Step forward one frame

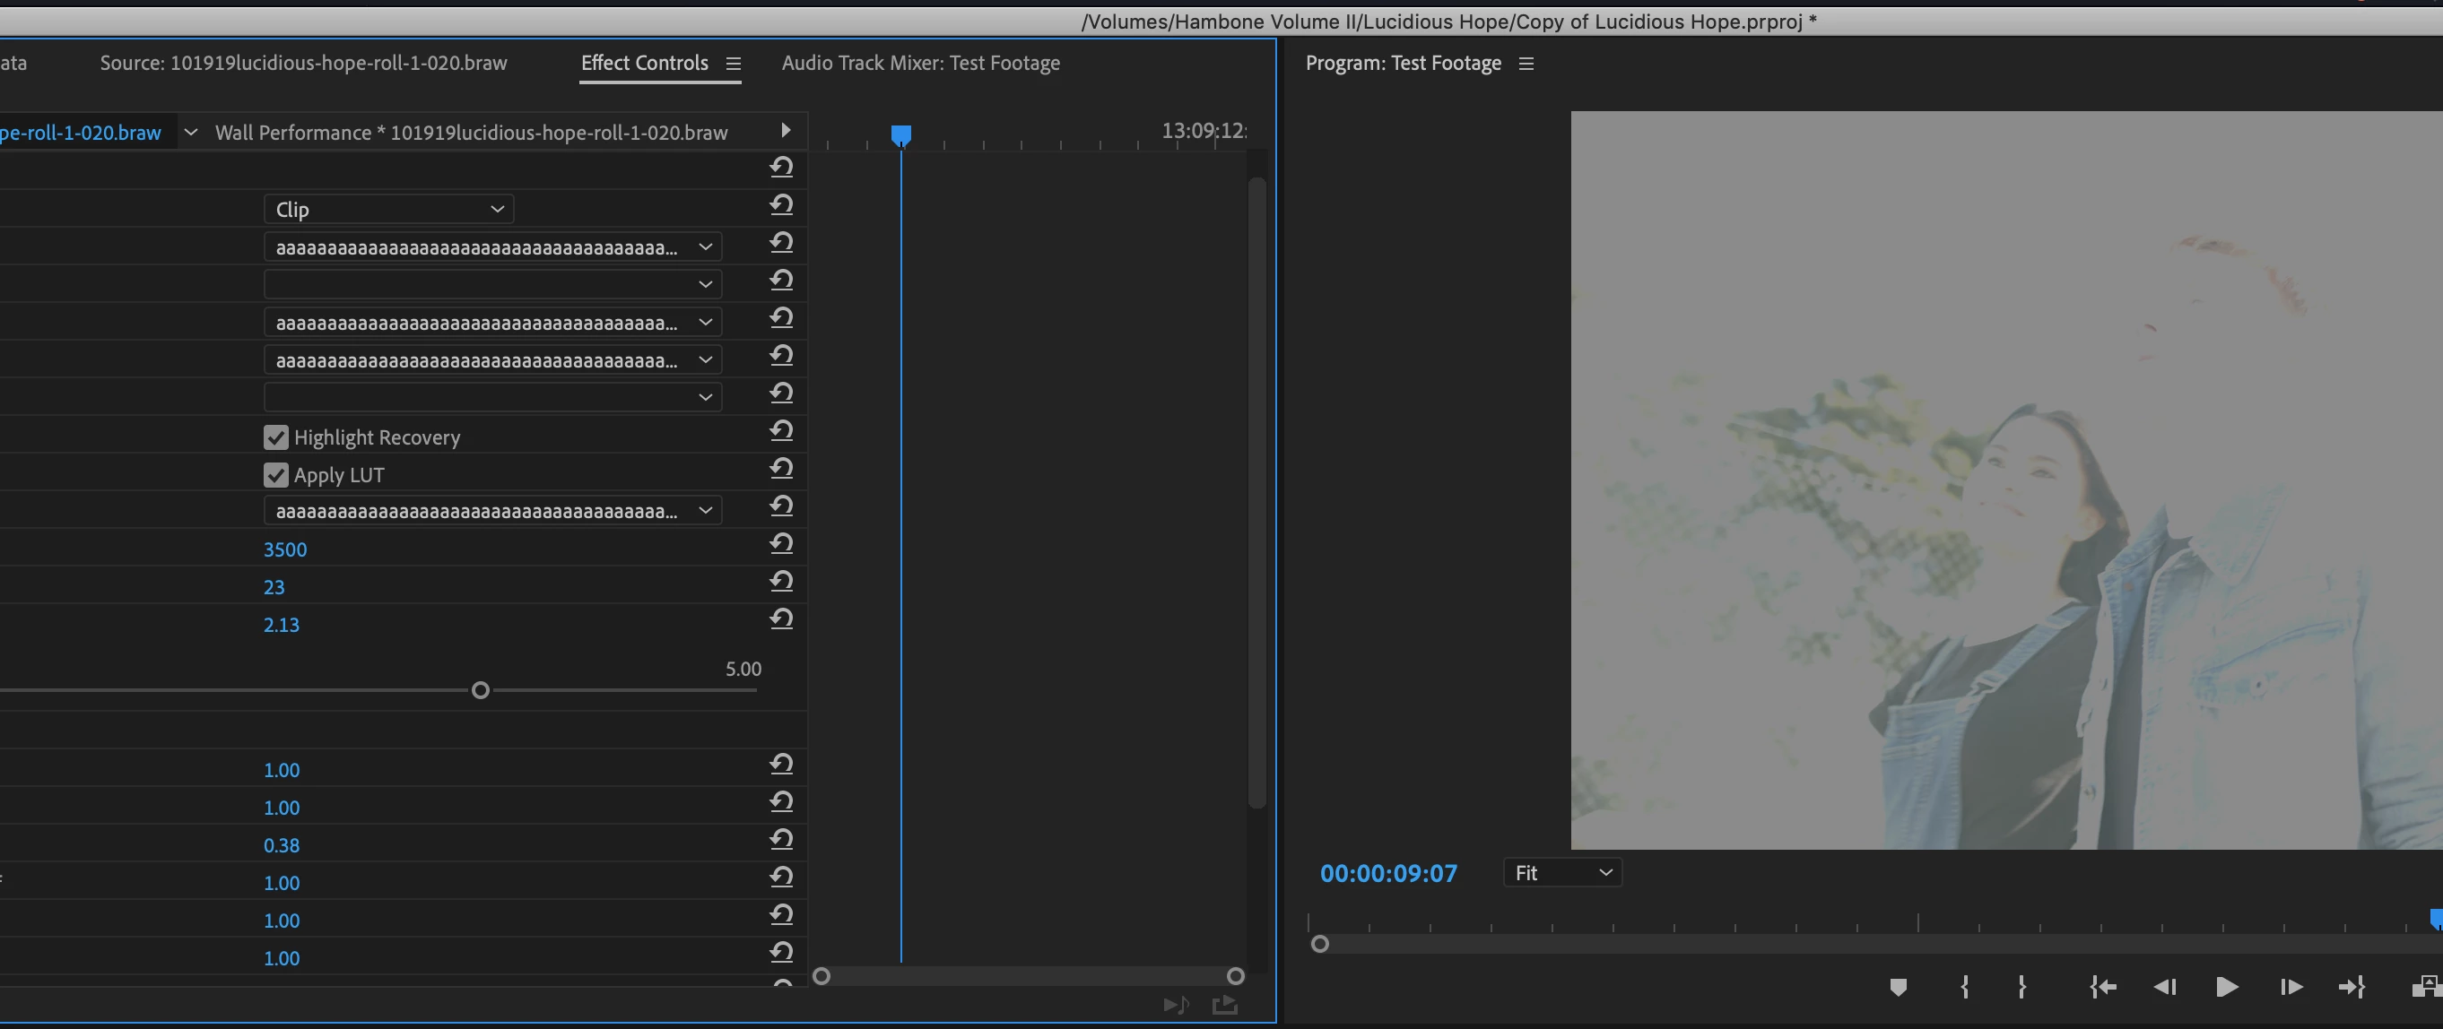click(2291, 987)
